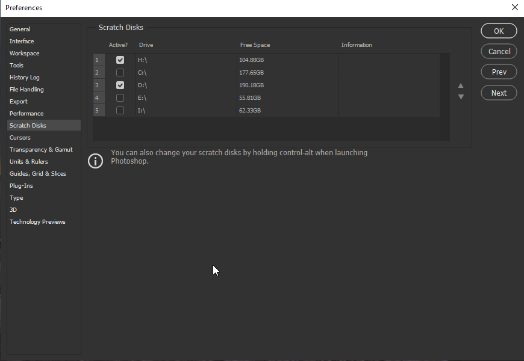Activate the I:\ drive checkbox
This screenshot has width=524, height=361.
coord(120,110)
